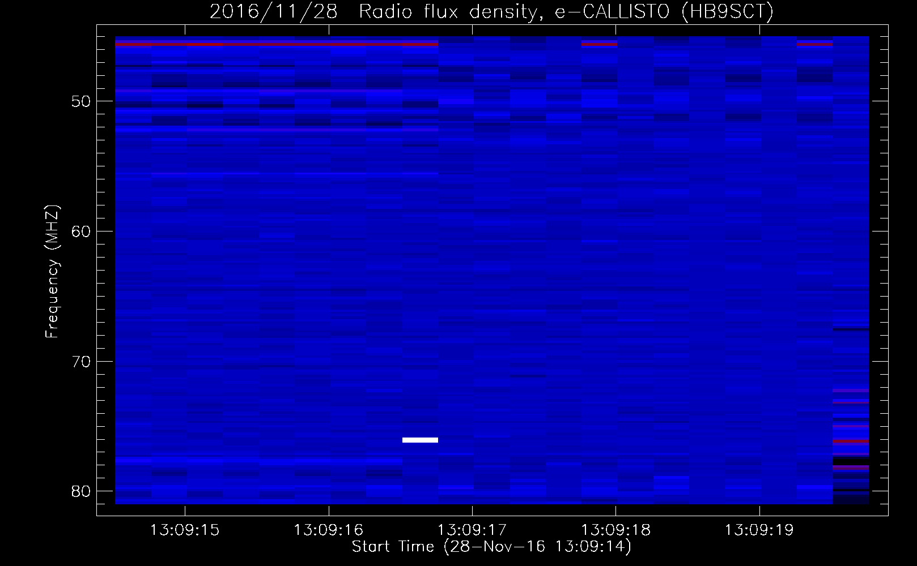The width and height of the screenshot is (917, 566).
Task: Click the plot title text
Action: click(491, 12)
